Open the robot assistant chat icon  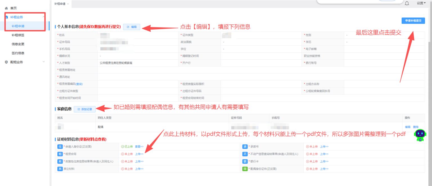(420, 135)
